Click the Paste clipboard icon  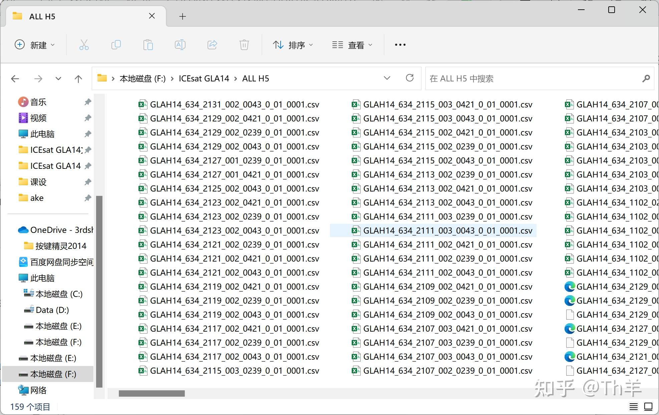pyautogui.click(x=148, y=45)
